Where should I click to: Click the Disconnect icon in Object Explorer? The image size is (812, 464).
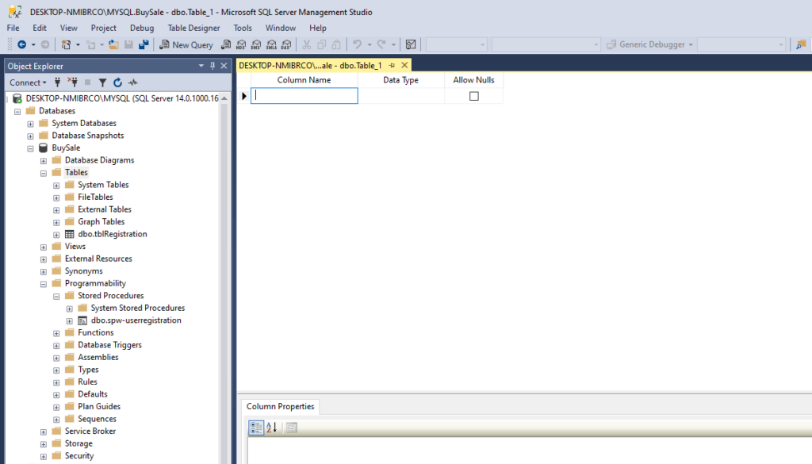[74, 82]
